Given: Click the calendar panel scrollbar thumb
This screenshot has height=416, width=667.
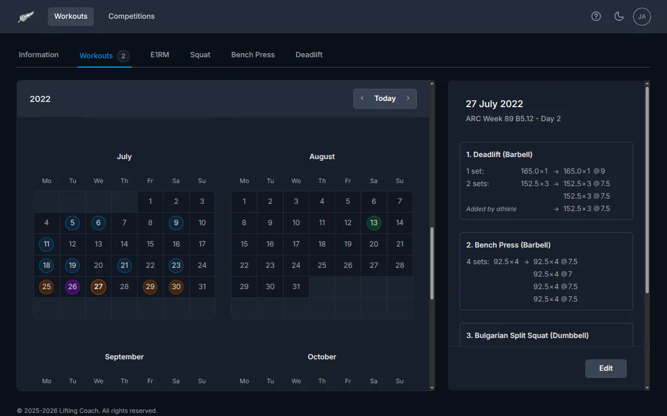Looking at the screenshot, I should click(432, 263).
